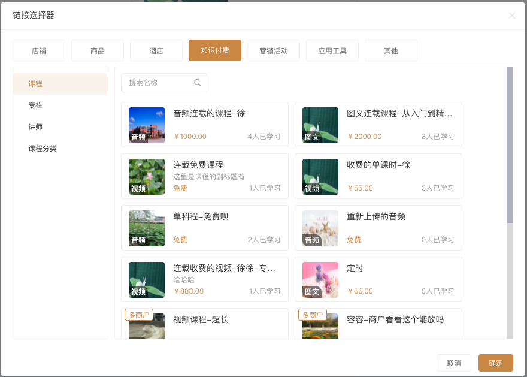
Task: Click thumbnail of 收费的单课时-徐
Action: (320, 177)
